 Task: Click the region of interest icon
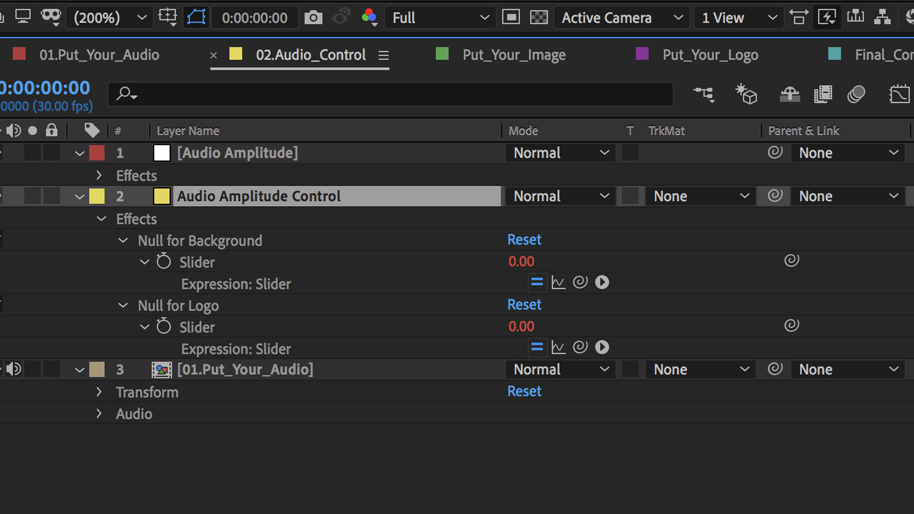[511, 18]
